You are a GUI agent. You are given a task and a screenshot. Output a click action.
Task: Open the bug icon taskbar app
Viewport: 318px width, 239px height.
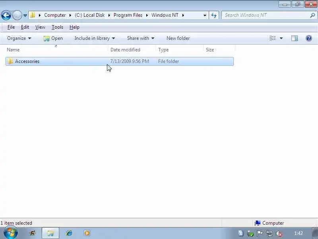pyautogui.click(x=33, y=233)
